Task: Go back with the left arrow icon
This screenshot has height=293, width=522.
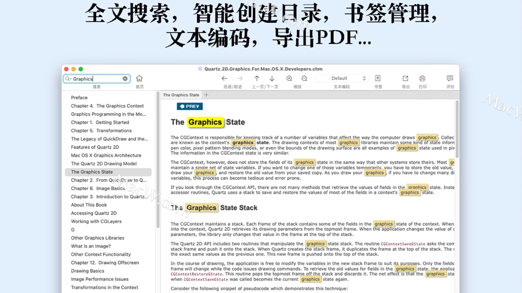Action: (224, 78)
